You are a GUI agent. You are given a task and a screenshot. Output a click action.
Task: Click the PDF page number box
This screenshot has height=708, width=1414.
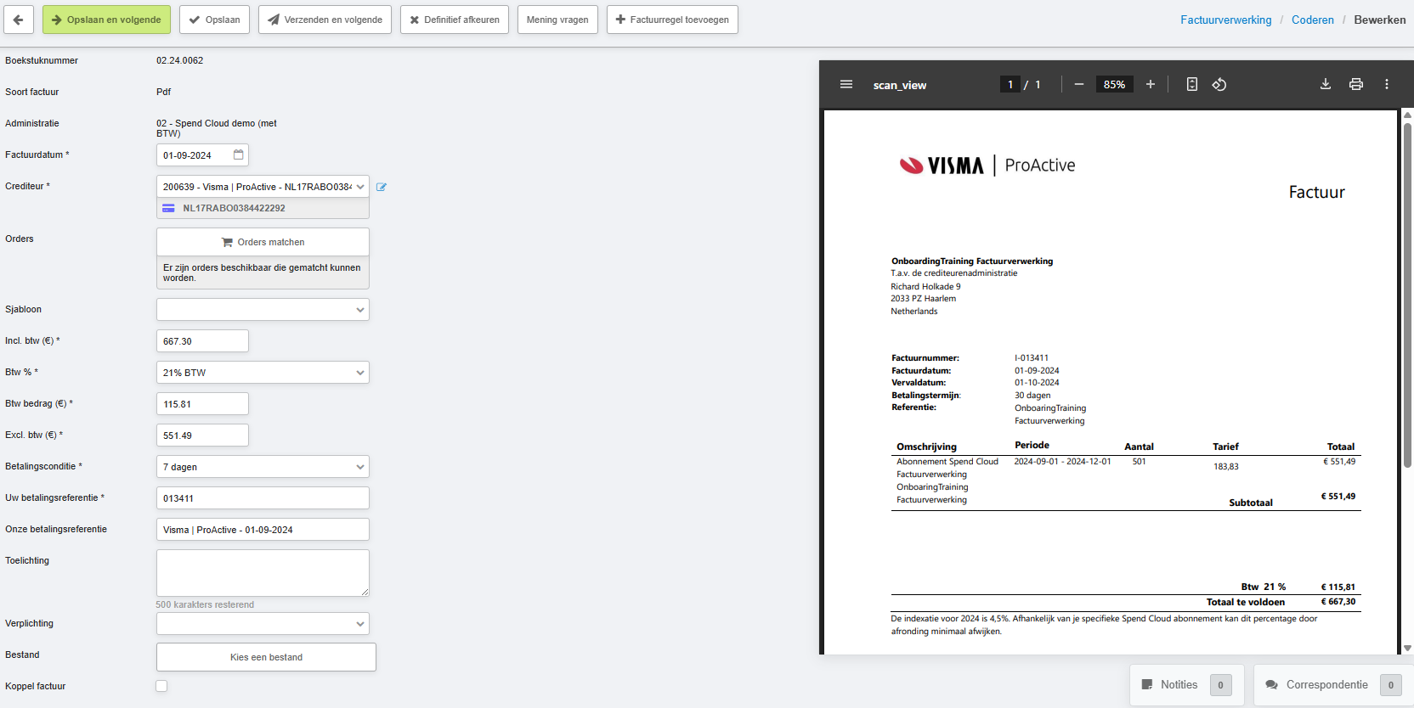click(x=1010, y=84)
